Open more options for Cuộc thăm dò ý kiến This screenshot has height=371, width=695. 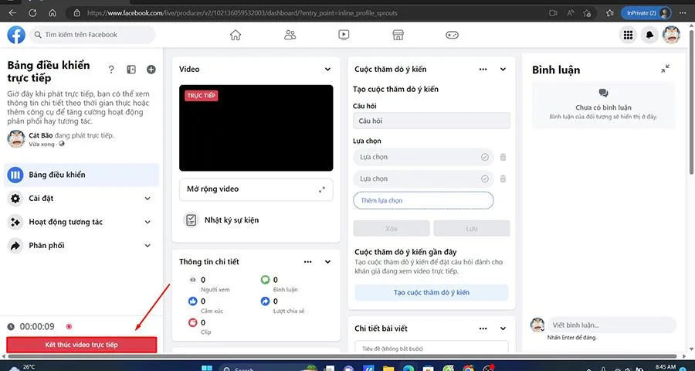[483, 70]
